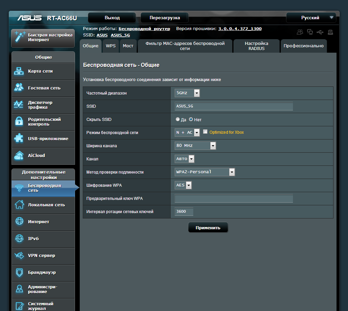Open the 'Мост' tab
Image resolution: width=348 pixels, height=311 pixels.
128,46
